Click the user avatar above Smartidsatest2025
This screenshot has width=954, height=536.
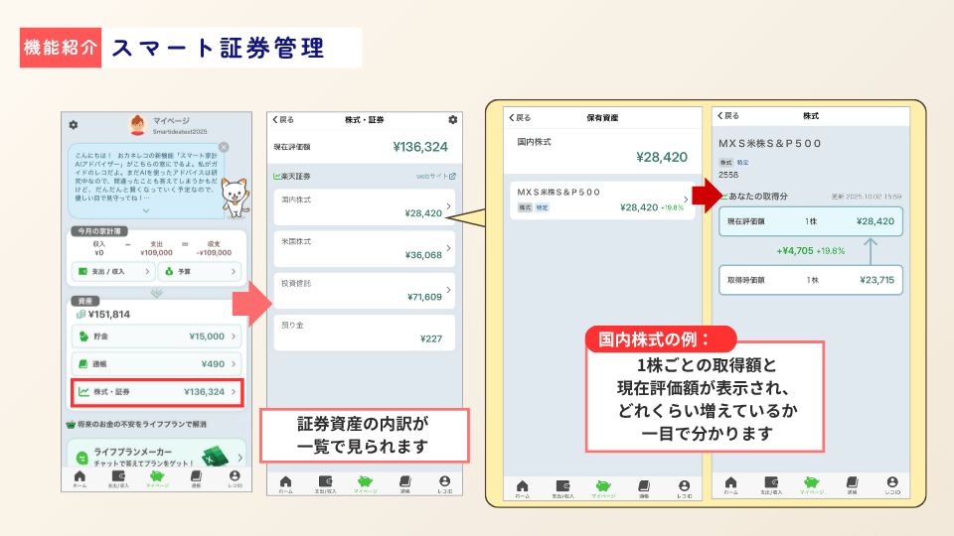pyautogui.click(x=137, y=124)
